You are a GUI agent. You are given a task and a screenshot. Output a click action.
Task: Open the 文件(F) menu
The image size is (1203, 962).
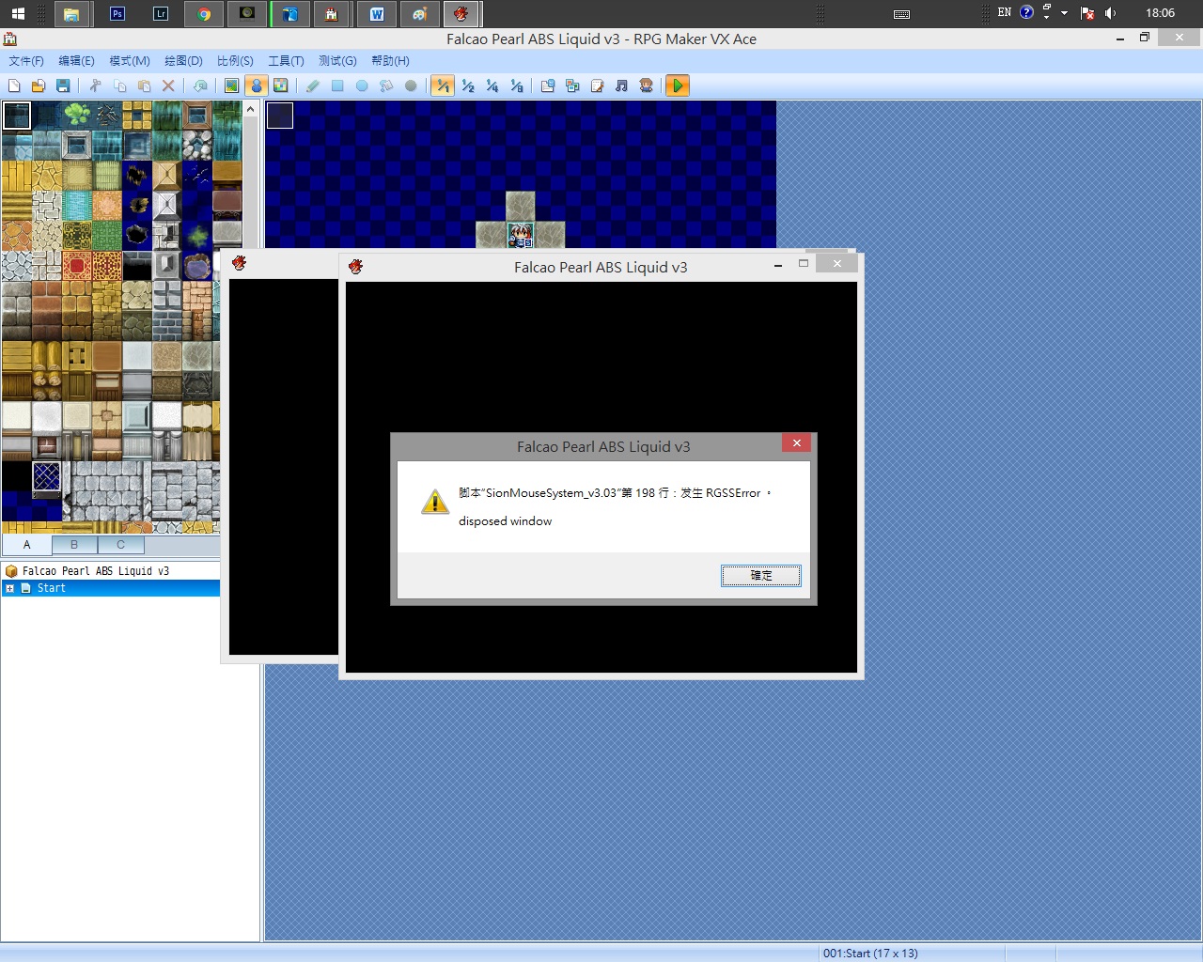tap(26, 61)
